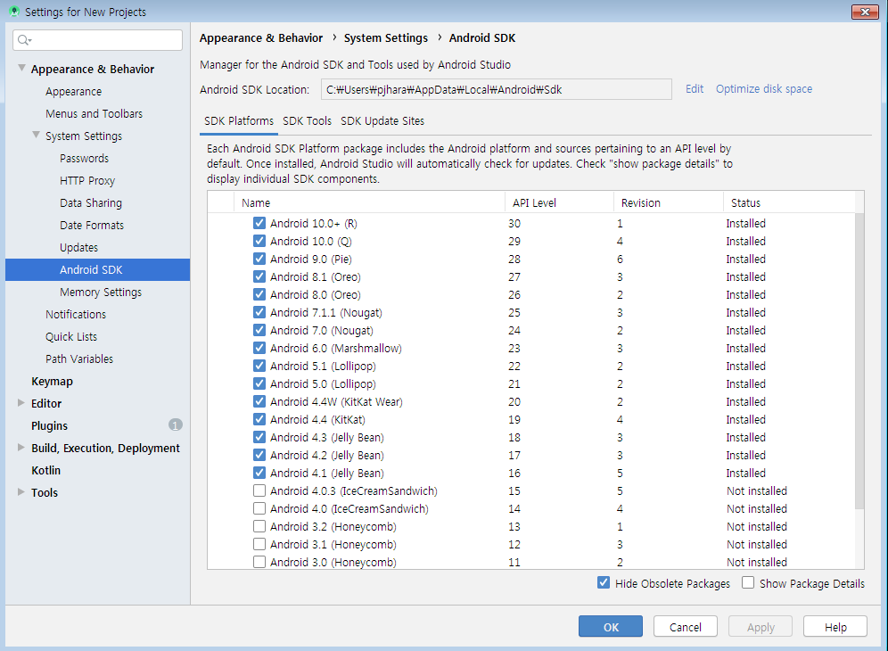The image size is (888, 651).
Task: Open Date Formats settings
Action: tap(92, 225)
